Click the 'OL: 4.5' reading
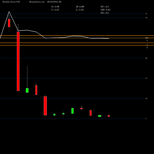Viewport: 154px width, 154px height. (x=104, y=13)
